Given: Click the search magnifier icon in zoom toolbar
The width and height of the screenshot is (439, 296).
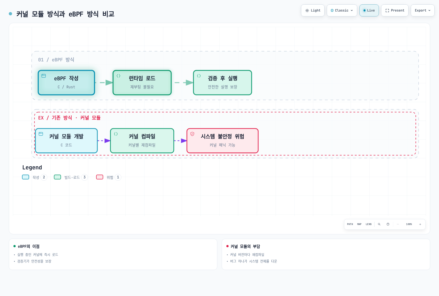Looking at the screenshot, I should click(379, 224).
